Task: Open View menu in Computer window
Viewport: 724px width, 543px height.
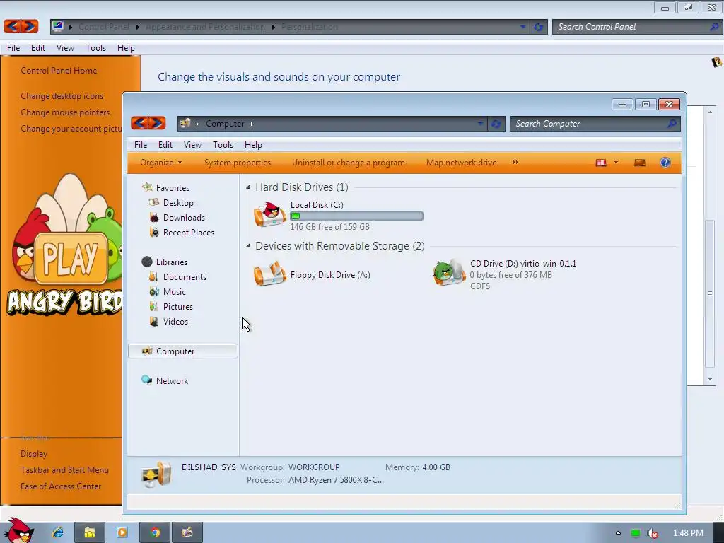Action: tap(192, 144)
